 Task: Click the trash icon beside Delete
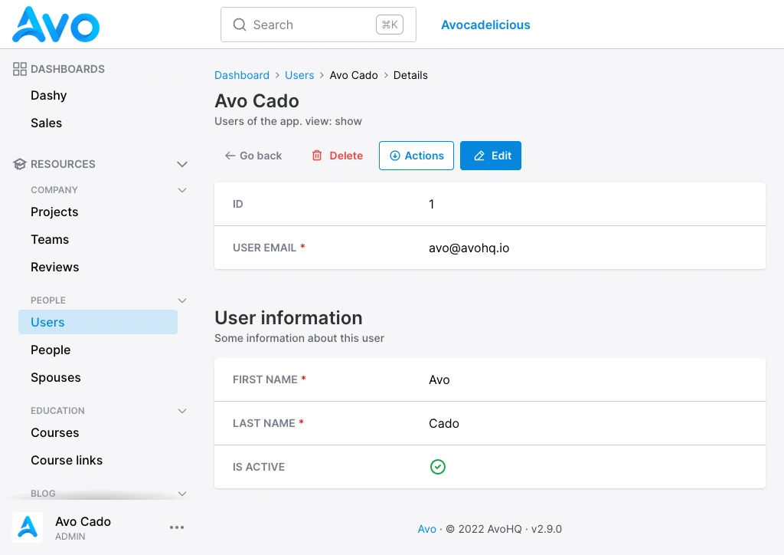[317, 156]
